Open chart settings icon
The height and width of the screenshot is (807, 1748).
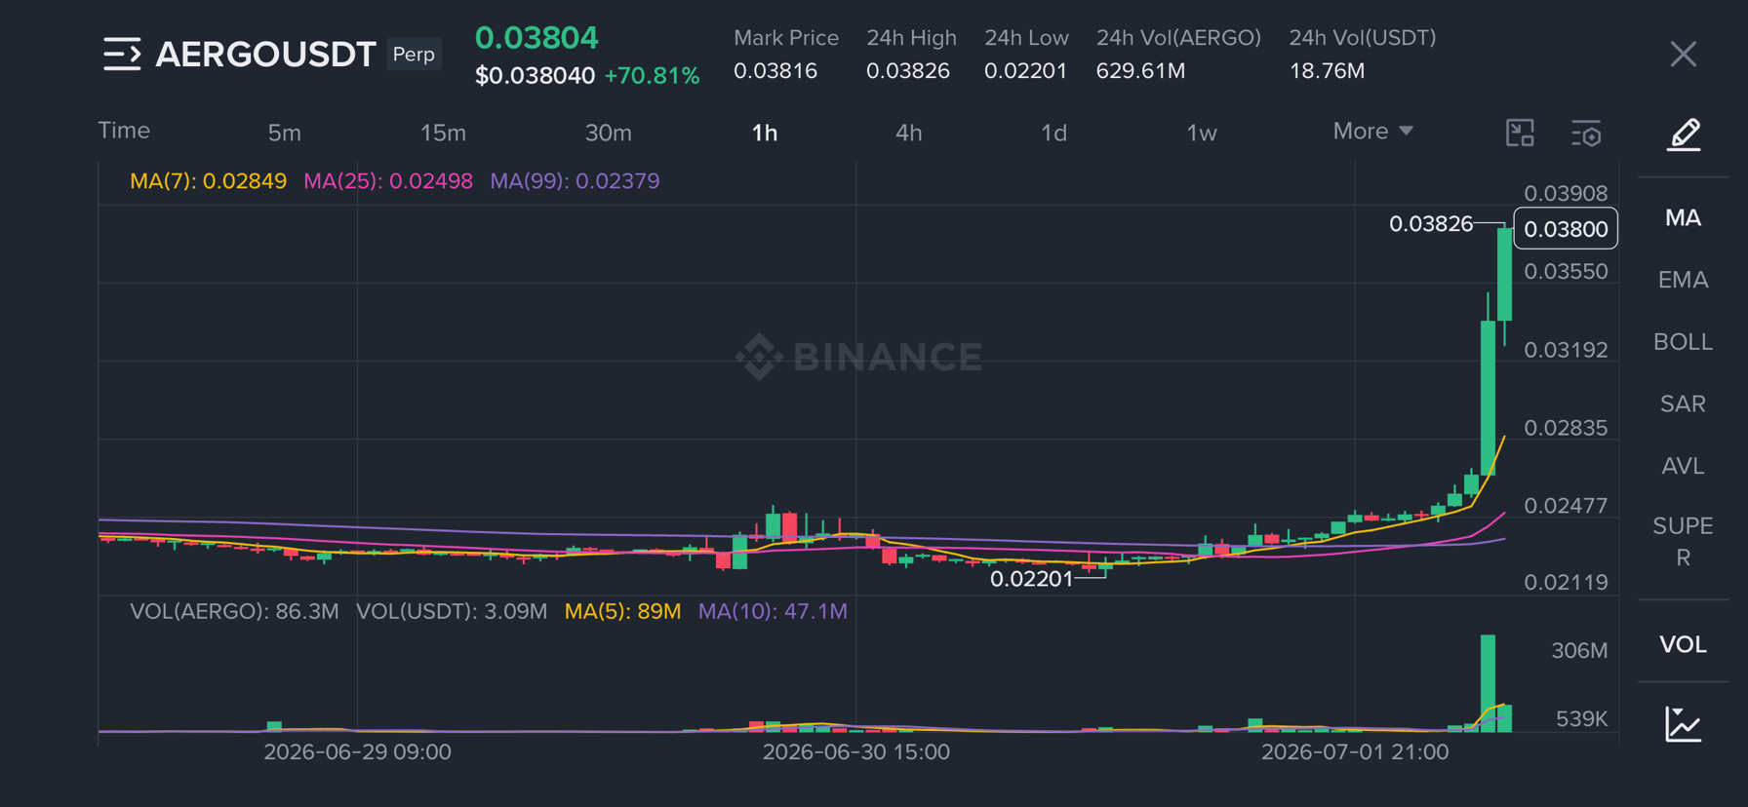click(1586, 134)
